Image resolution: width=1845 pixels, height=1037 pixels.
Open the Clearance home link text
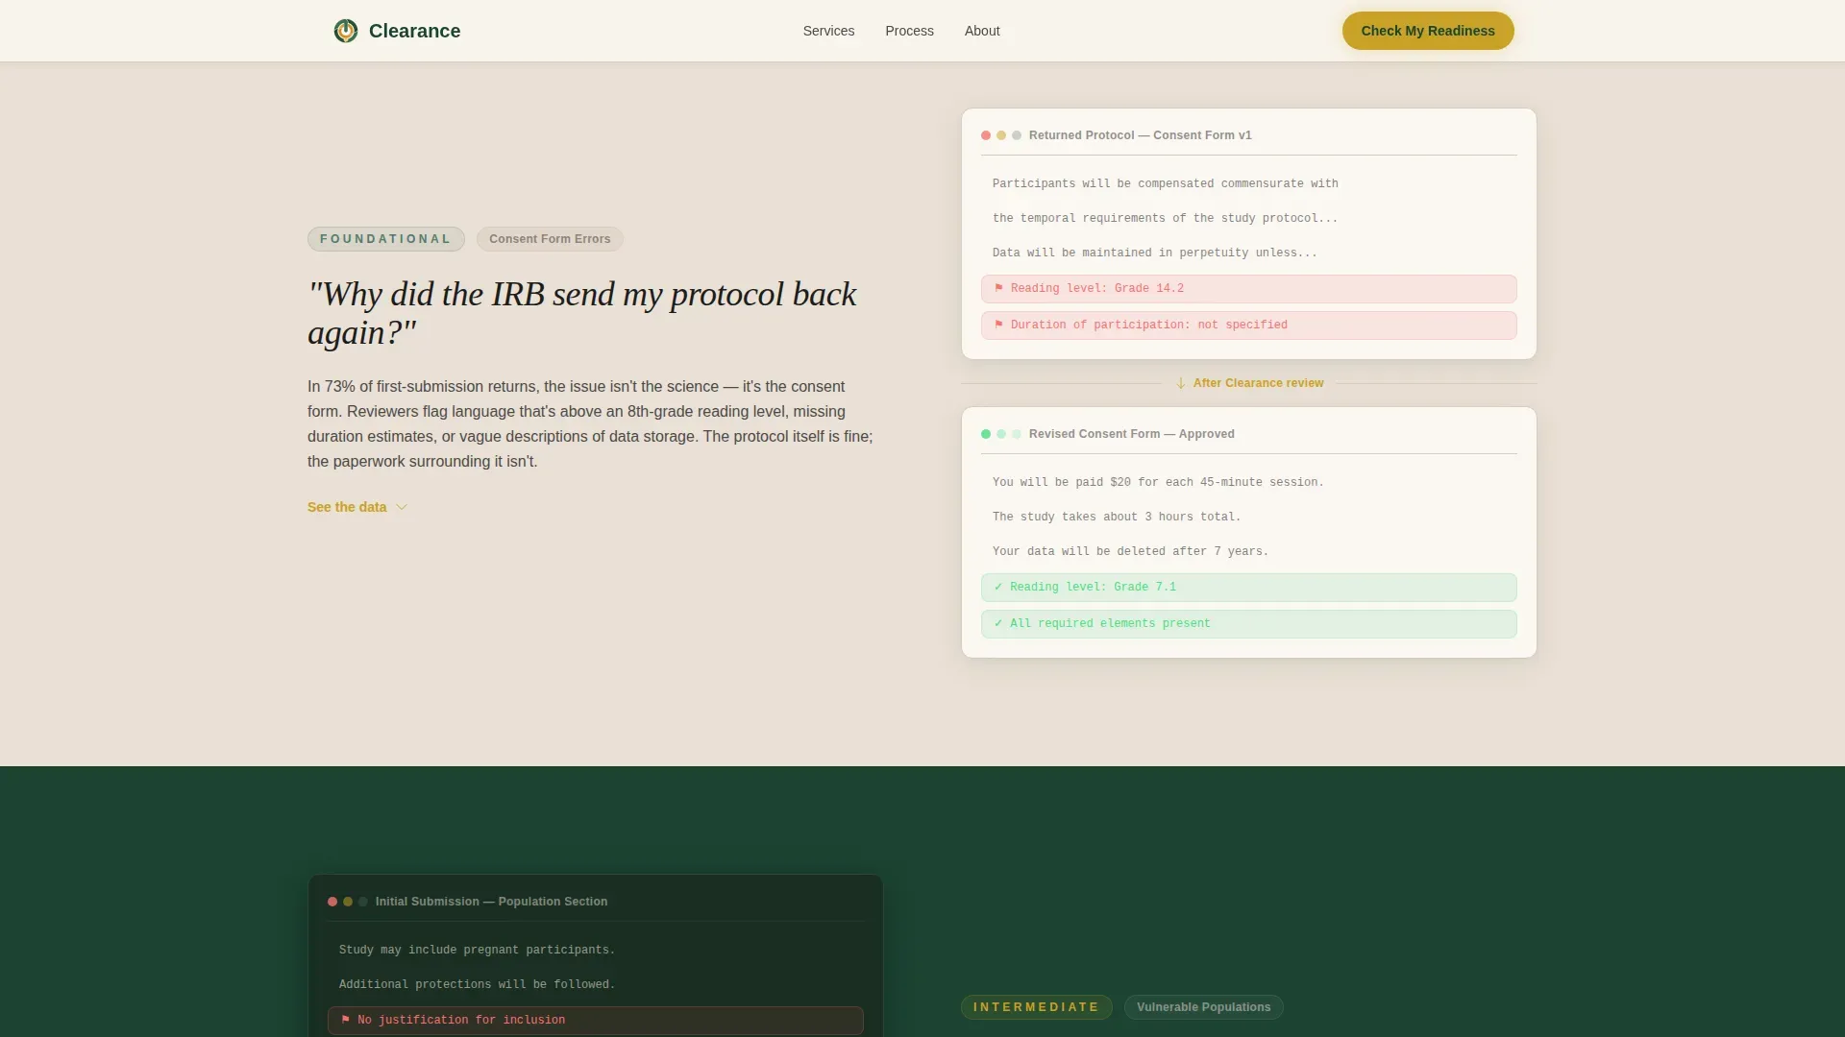414,31
